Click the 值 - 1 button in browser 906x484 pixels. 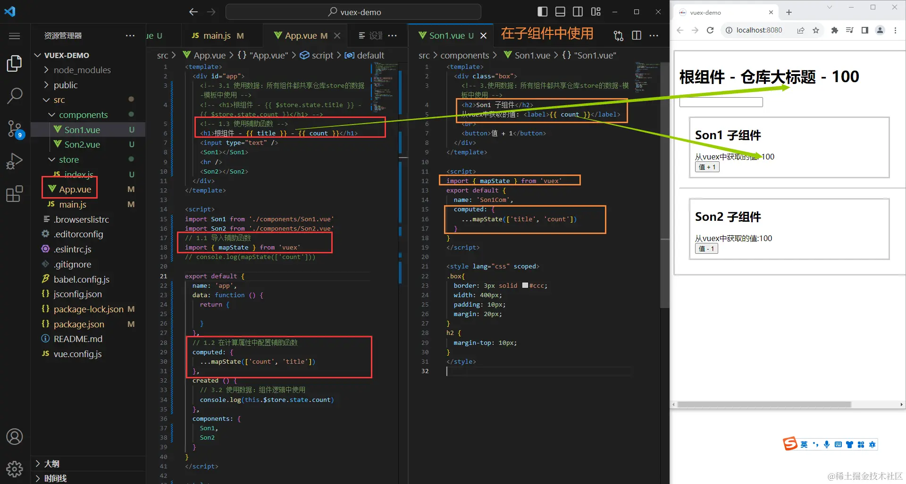[706, 249]
